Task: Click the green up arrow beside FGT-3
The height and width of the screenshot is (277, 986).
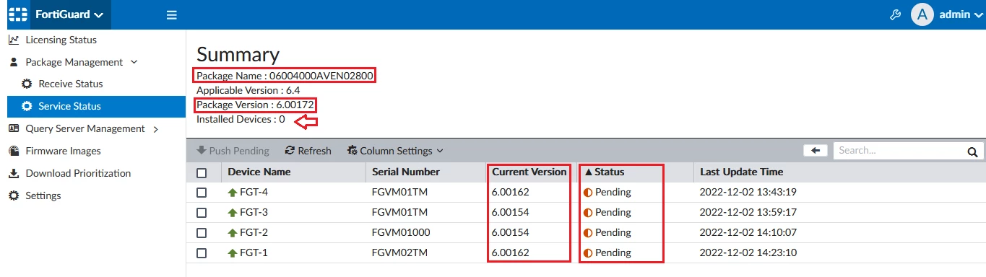Action: tap(233, 213)
